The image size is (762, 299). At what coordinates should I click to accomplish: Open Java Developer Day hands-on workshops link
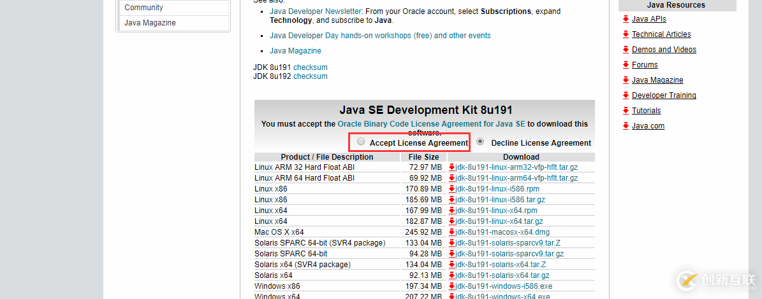click(380, 36)
